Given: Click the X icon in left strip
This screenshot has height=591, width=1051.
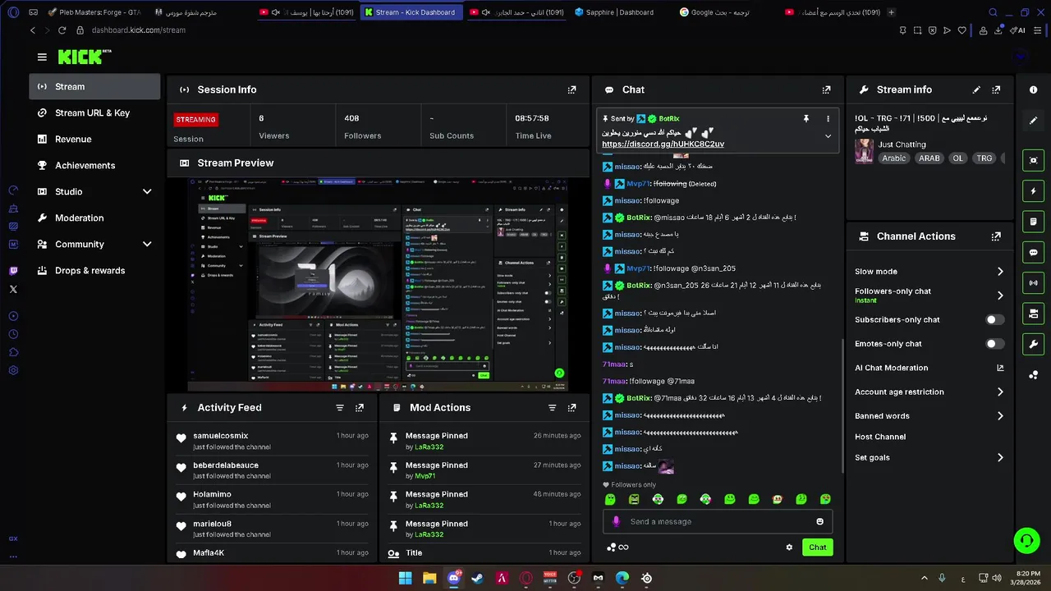Looking at the screenshot, I should (13, 289).
